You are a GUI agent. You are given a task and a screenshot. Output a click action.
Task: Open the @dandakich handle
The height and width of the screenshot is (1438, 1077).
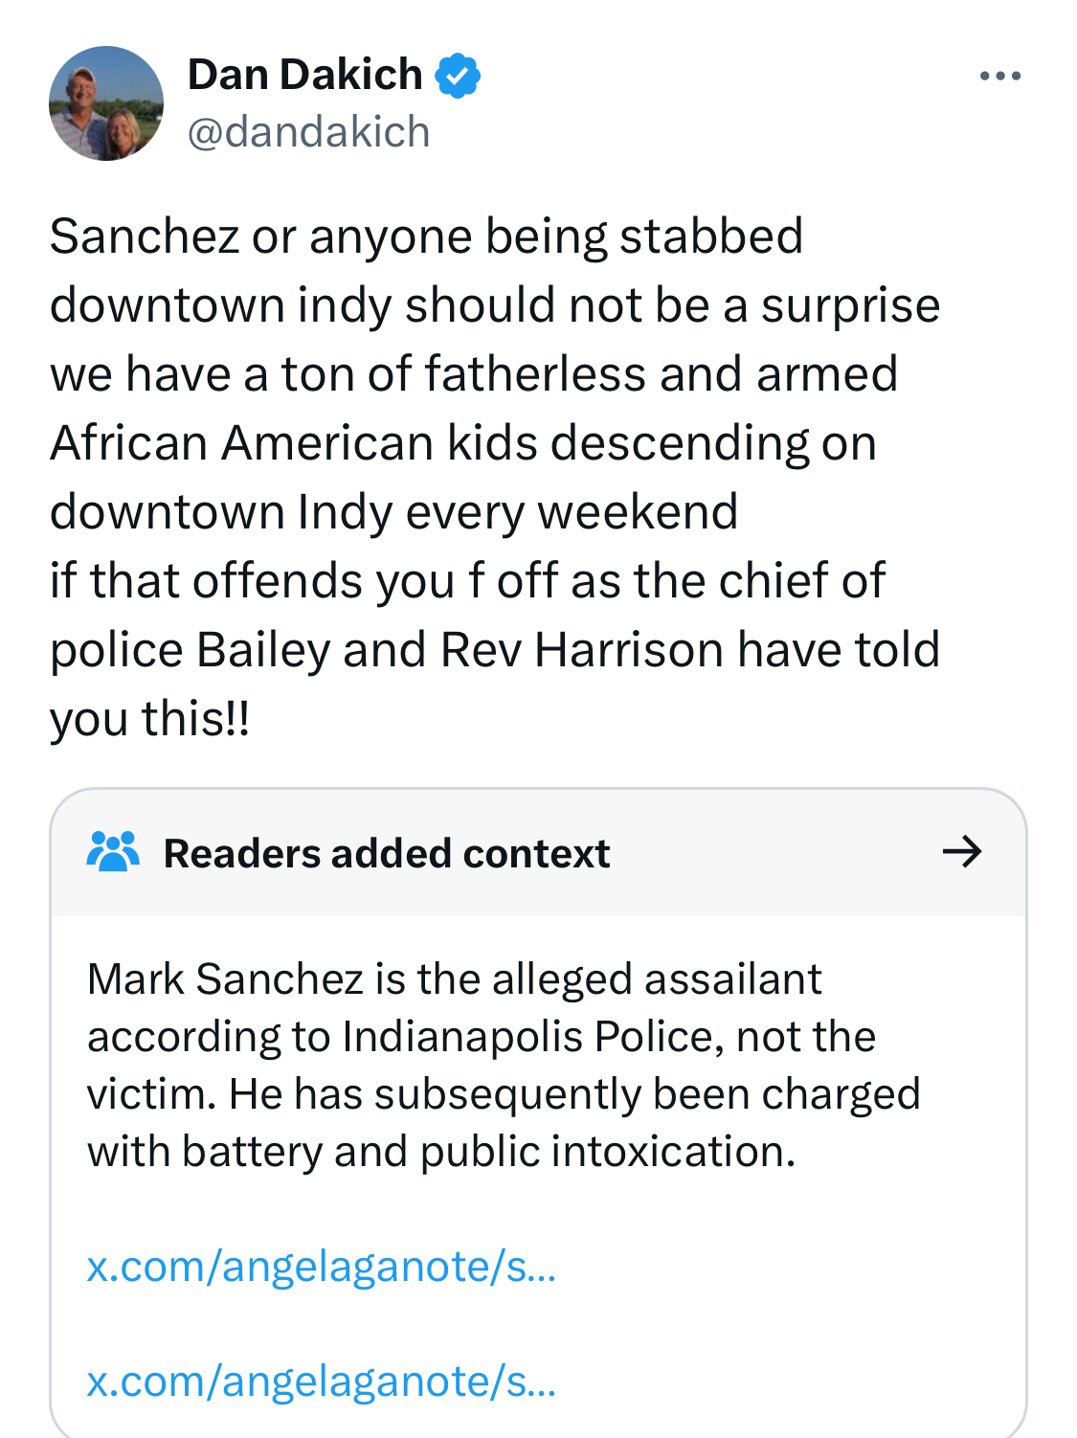(308, 132)
